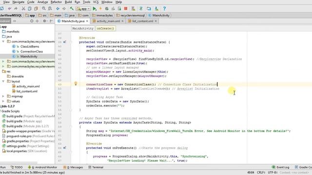Image resolution: width=312 pixels, height=175 pixels.
Task: Click the immacbytes breadcrumb in navigation bar
Action: point(102,15)
